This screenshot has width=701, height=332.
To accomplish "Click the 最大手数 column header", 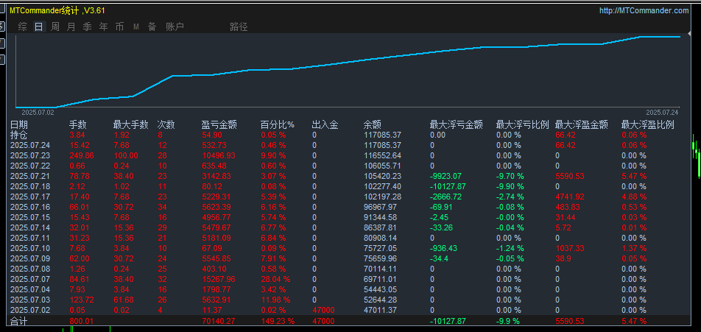I will click(x=130, y=124).
